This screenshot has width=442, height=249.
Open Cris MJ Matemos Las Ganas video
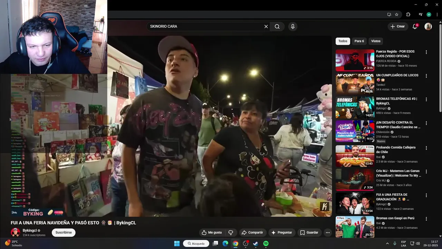tap(398, 173)
